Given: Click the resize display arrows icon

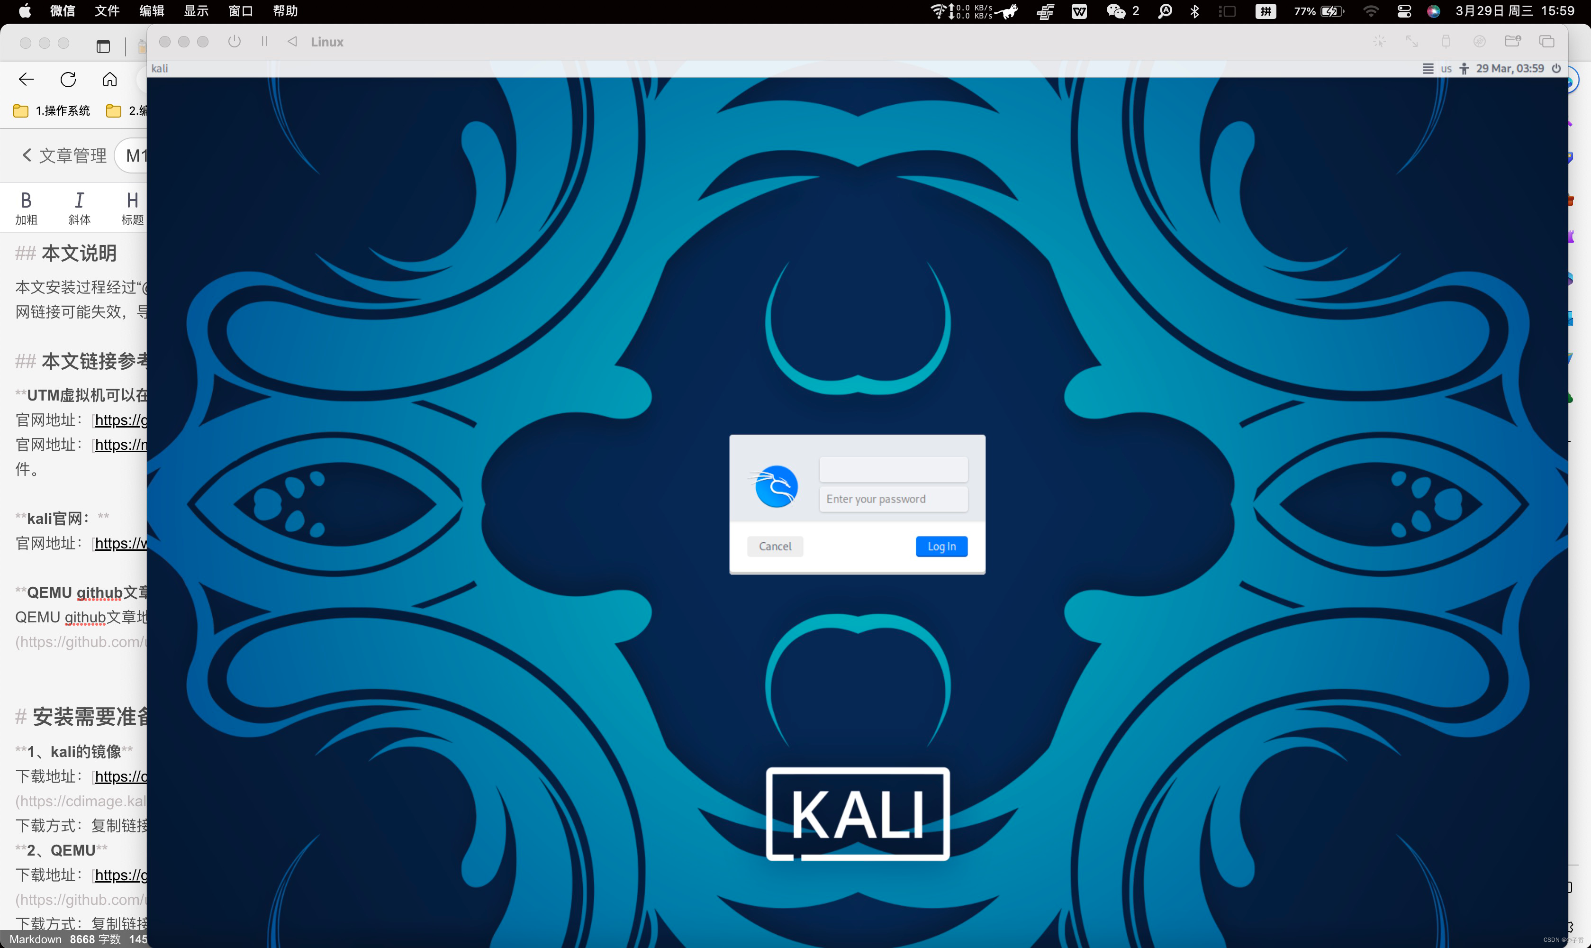Looking at the screenshot, I should click(1412, 42).
